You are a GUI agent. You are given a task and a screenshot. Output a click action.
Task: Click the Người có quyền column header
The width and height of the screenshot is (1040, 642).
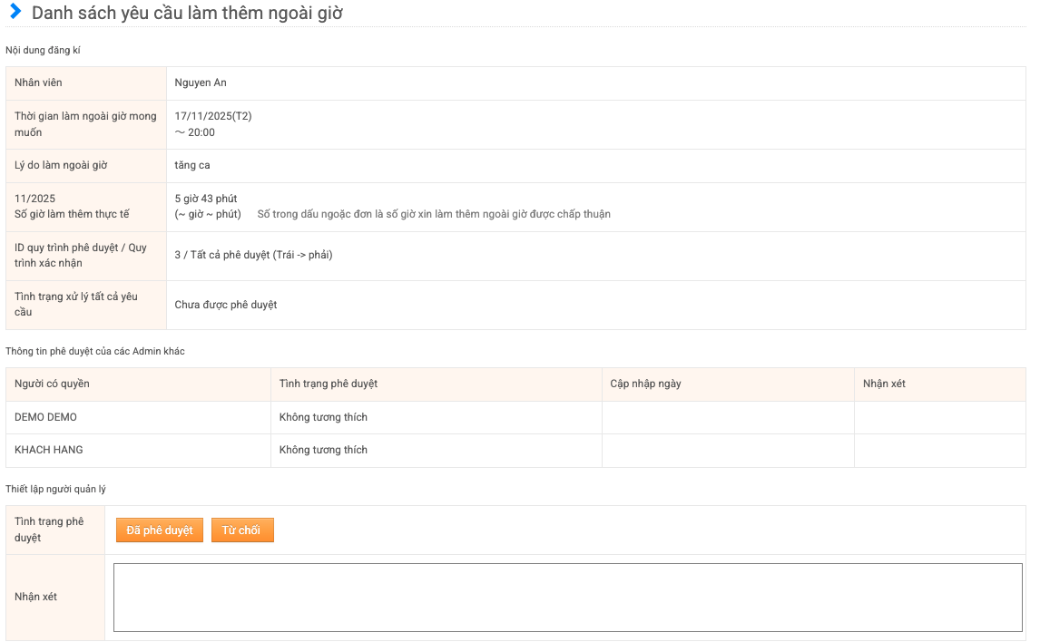click(53, 384)
